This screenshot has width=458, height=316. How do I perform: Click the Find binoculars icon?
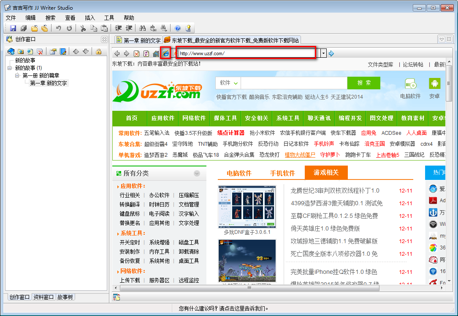point(143,28)
